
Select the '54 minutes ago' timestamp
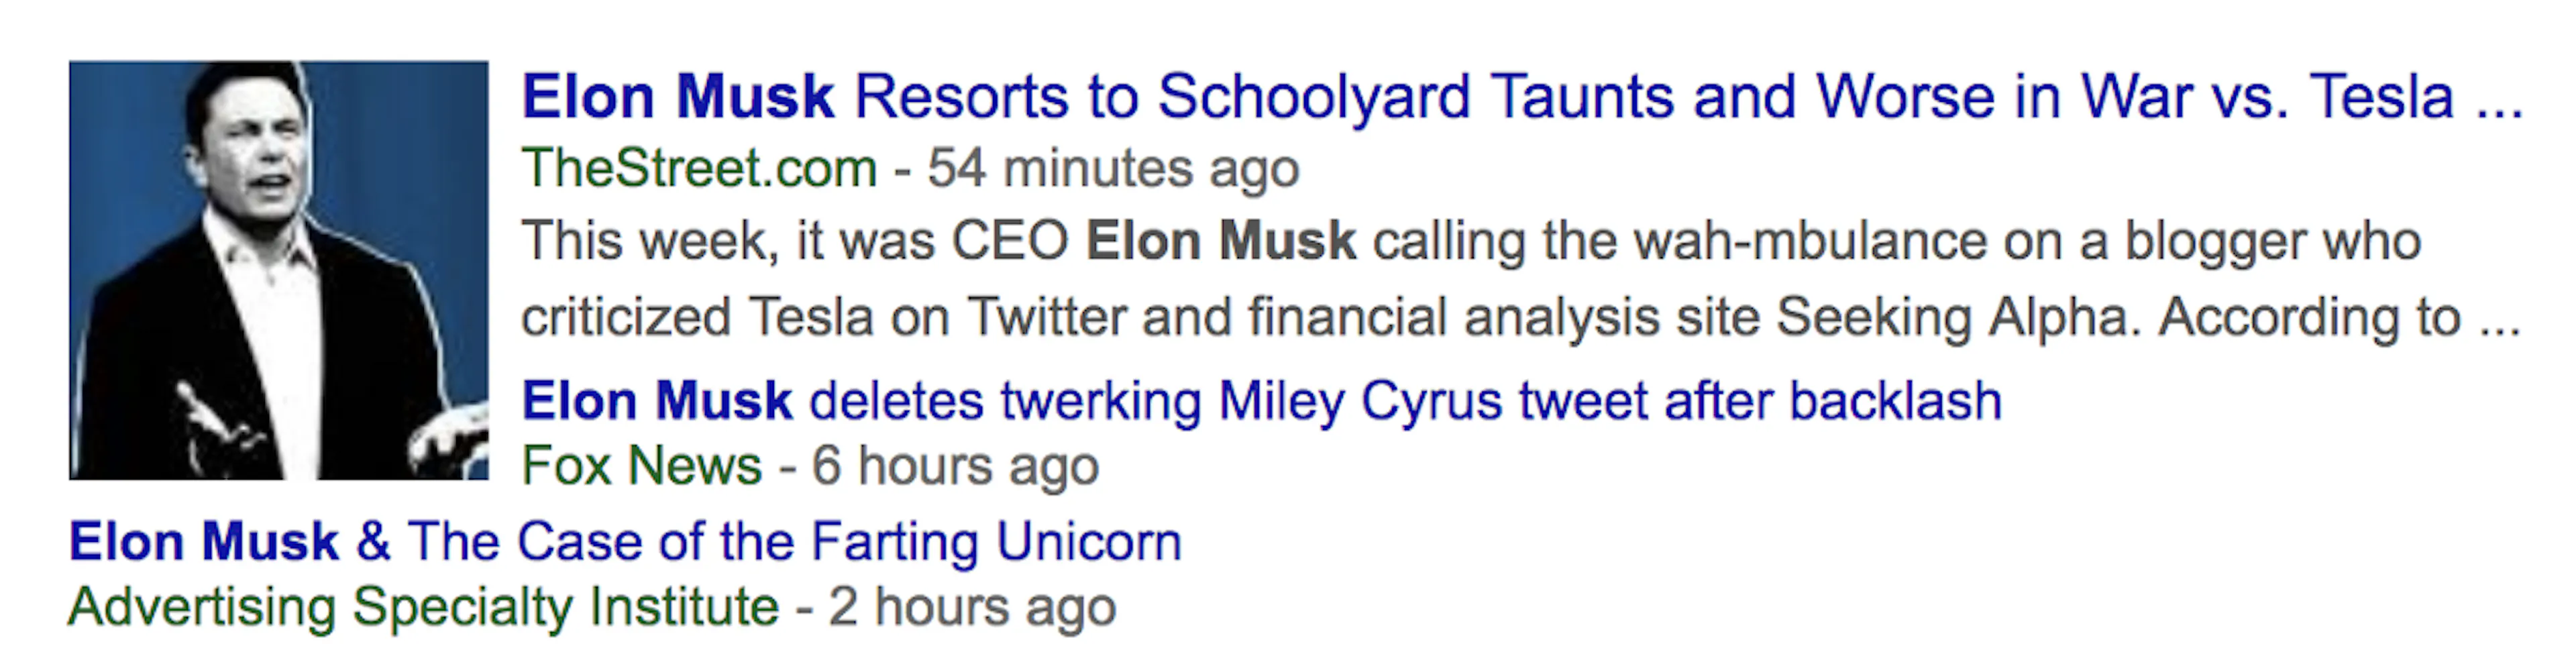[1113, 168]
